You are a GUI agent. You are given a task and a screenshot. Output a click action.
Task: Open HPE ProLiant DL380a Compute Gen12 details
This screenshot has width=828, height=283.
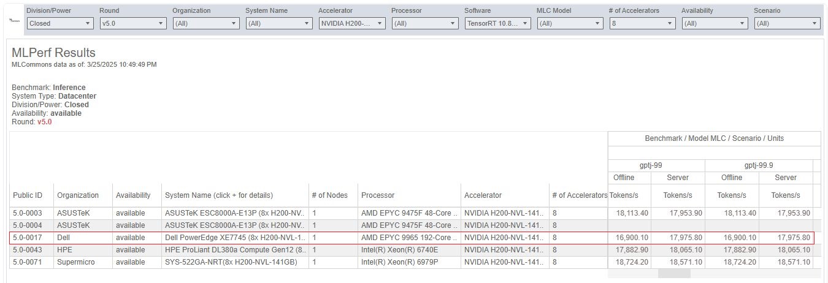pos(235,249)
